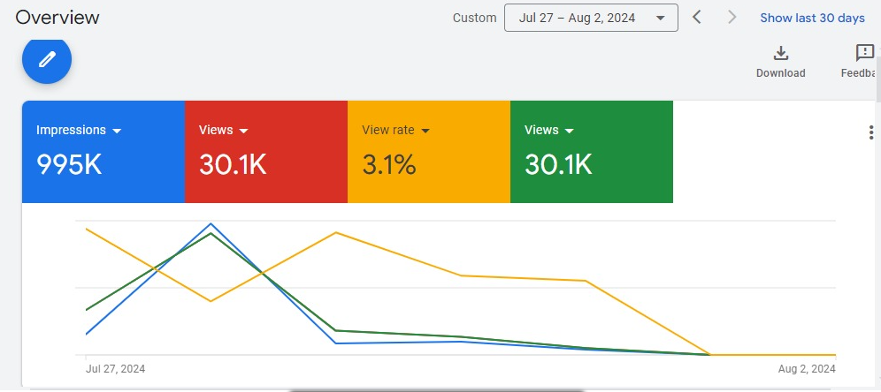
Task: Click the Aug 2, 2024 axis label
Action: [806, 368]
